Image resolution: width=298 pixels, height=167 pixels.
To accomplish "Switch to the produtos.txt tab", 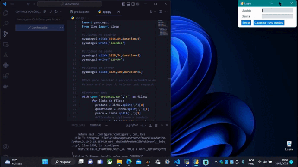I will [79, 12].
